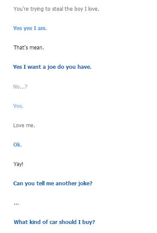
Task: Click the 'Yay!' message
Action: pyautogui.click(x=18, y=164)
